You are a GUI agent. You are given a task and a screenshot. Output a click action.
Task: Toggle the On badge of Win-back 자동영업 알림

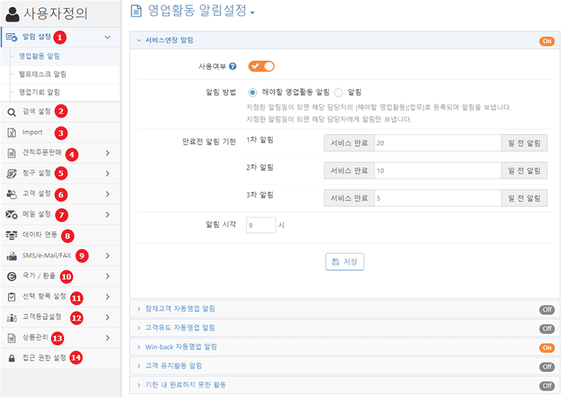547,348
